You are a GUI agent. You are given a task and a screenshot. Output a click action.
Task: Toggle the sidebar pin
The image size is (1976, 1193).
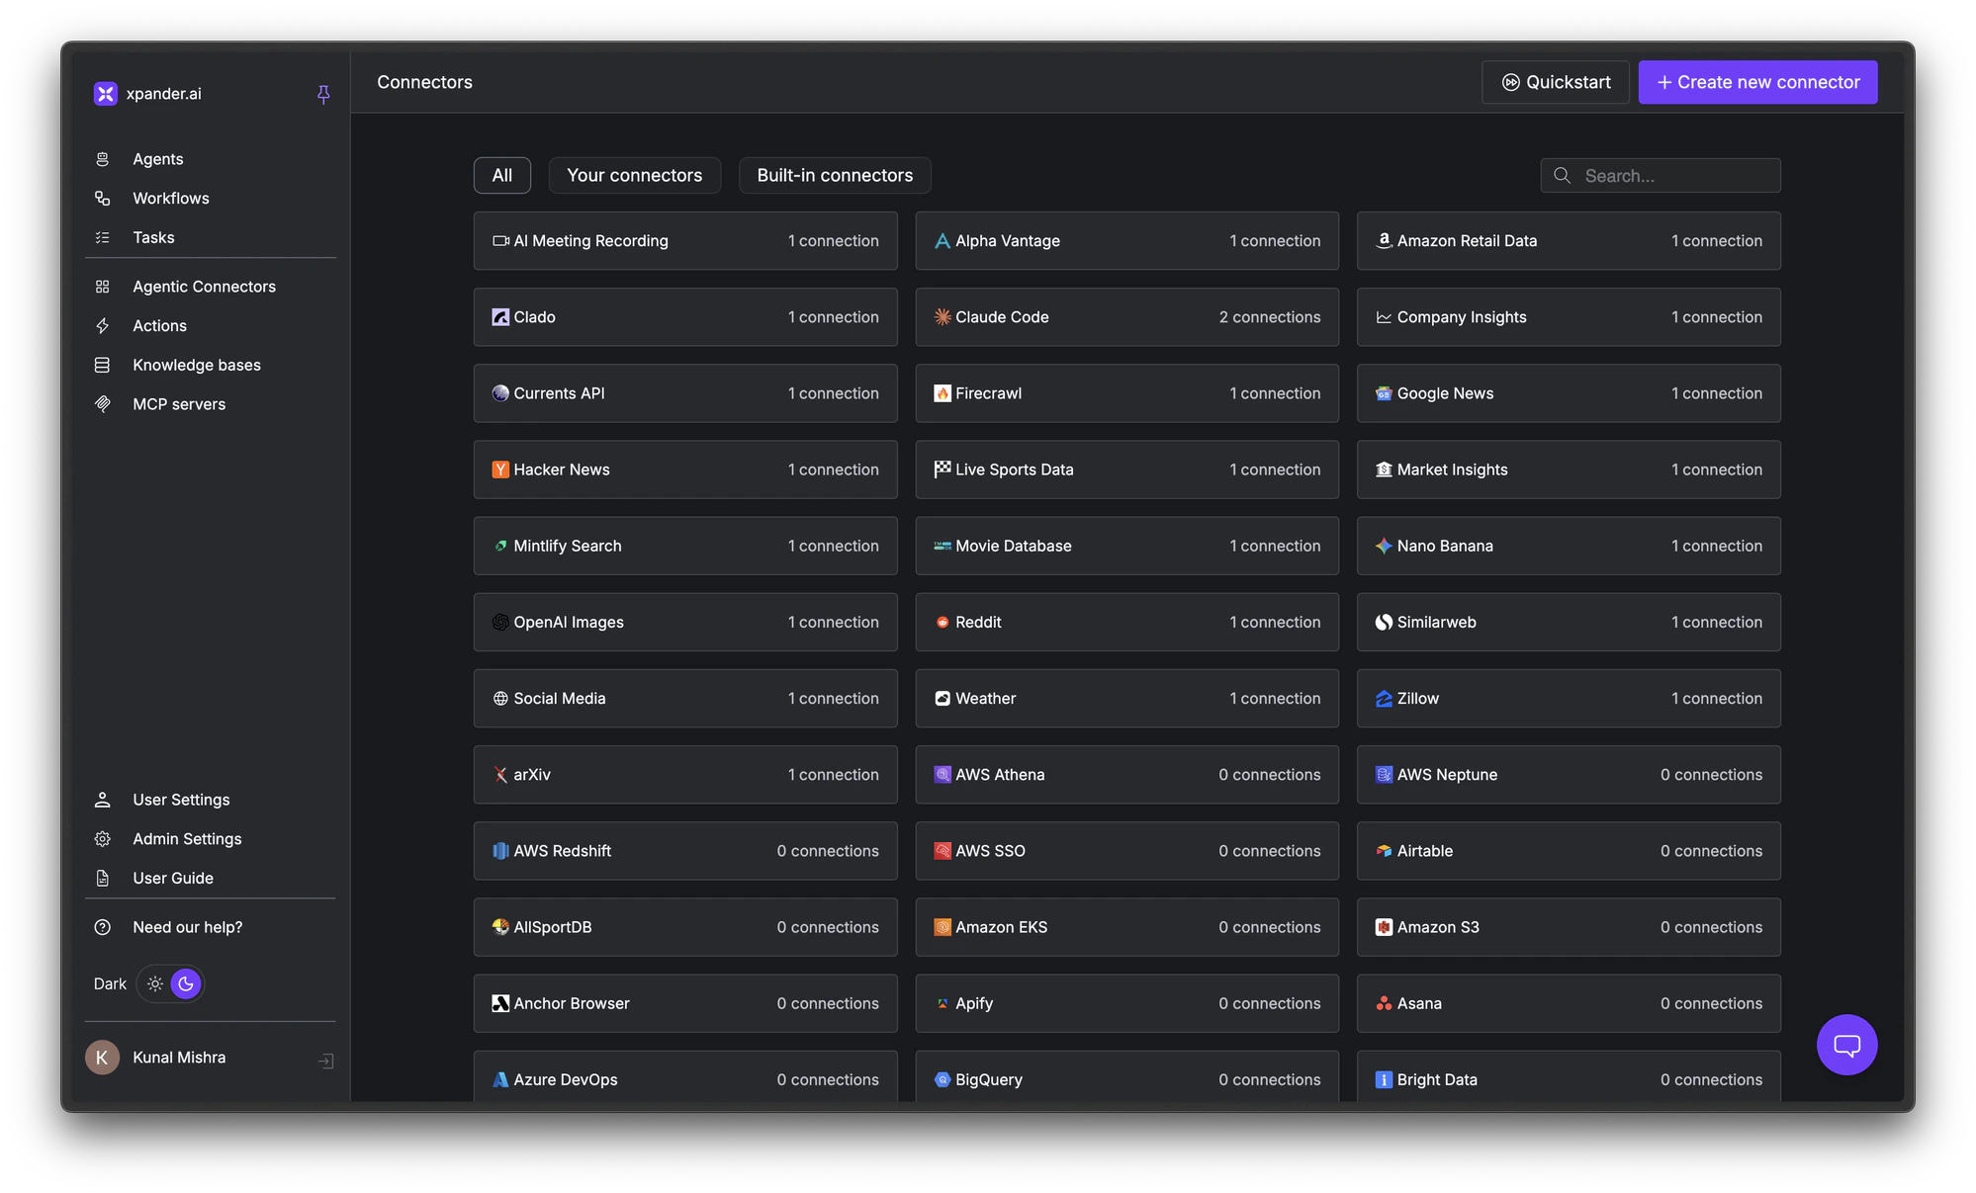[x=323, y=94]
